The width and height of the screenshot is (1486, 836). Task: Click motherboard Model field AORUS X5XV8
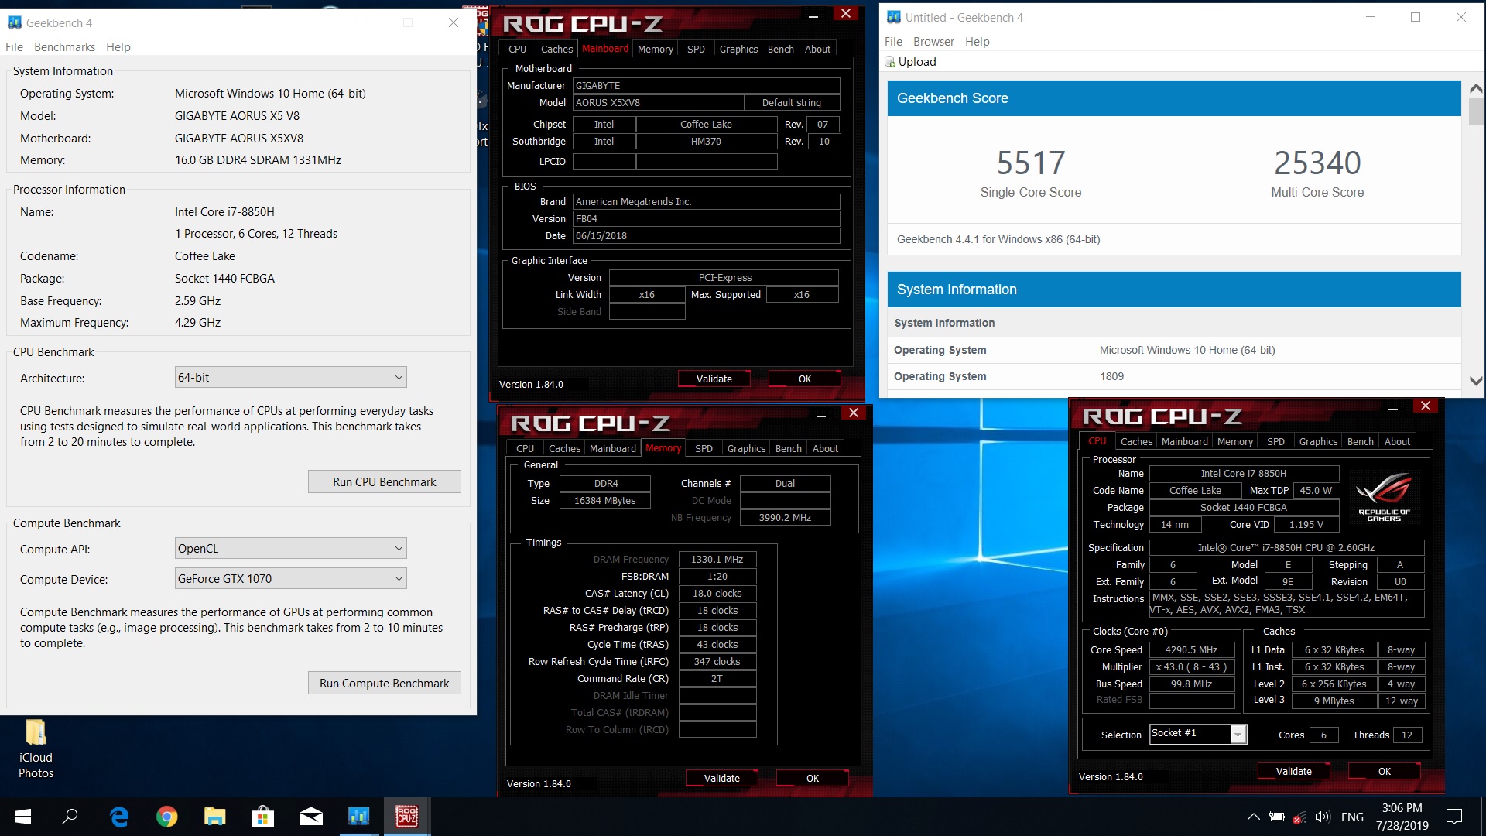658,102
